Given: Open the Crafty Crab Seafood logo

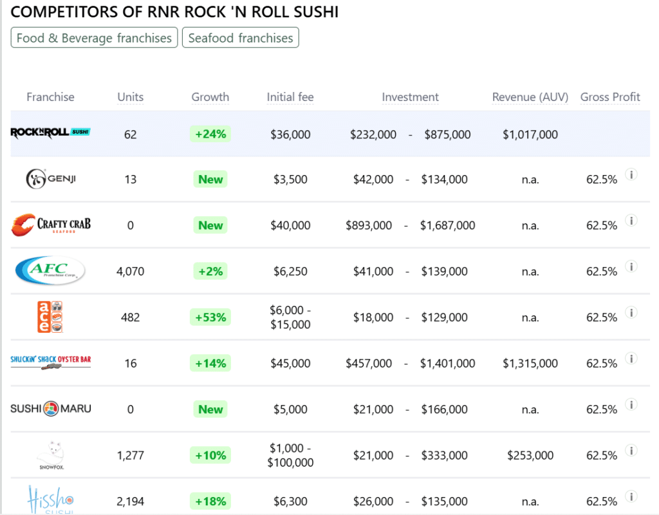Looking at the screenshot, I should [x=51, y=225].
